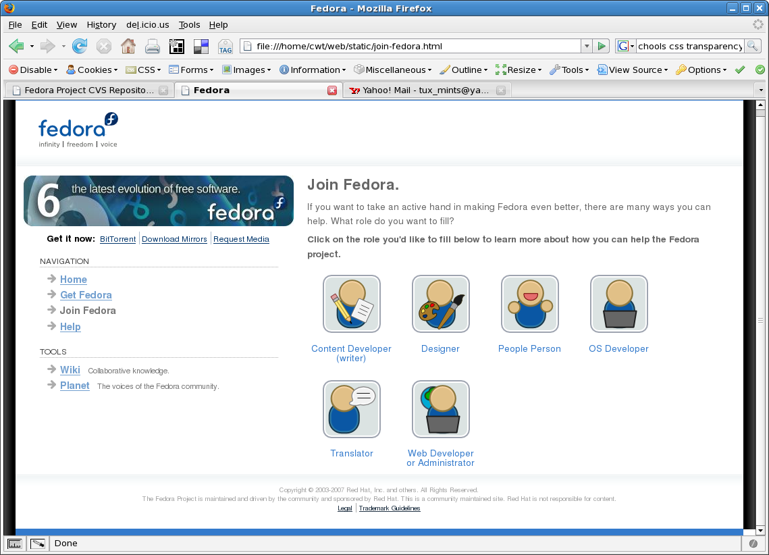The image size is (769, 555).
Task: Click the green circle status icon at toolbar end
Action: click(760, 70)
